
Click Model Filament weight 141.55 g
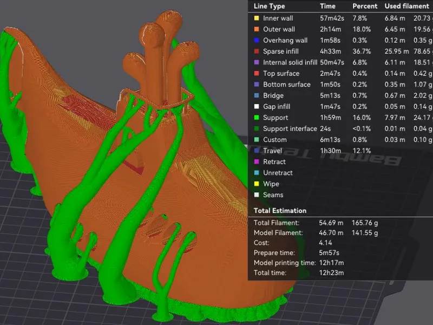coord(365,233)
